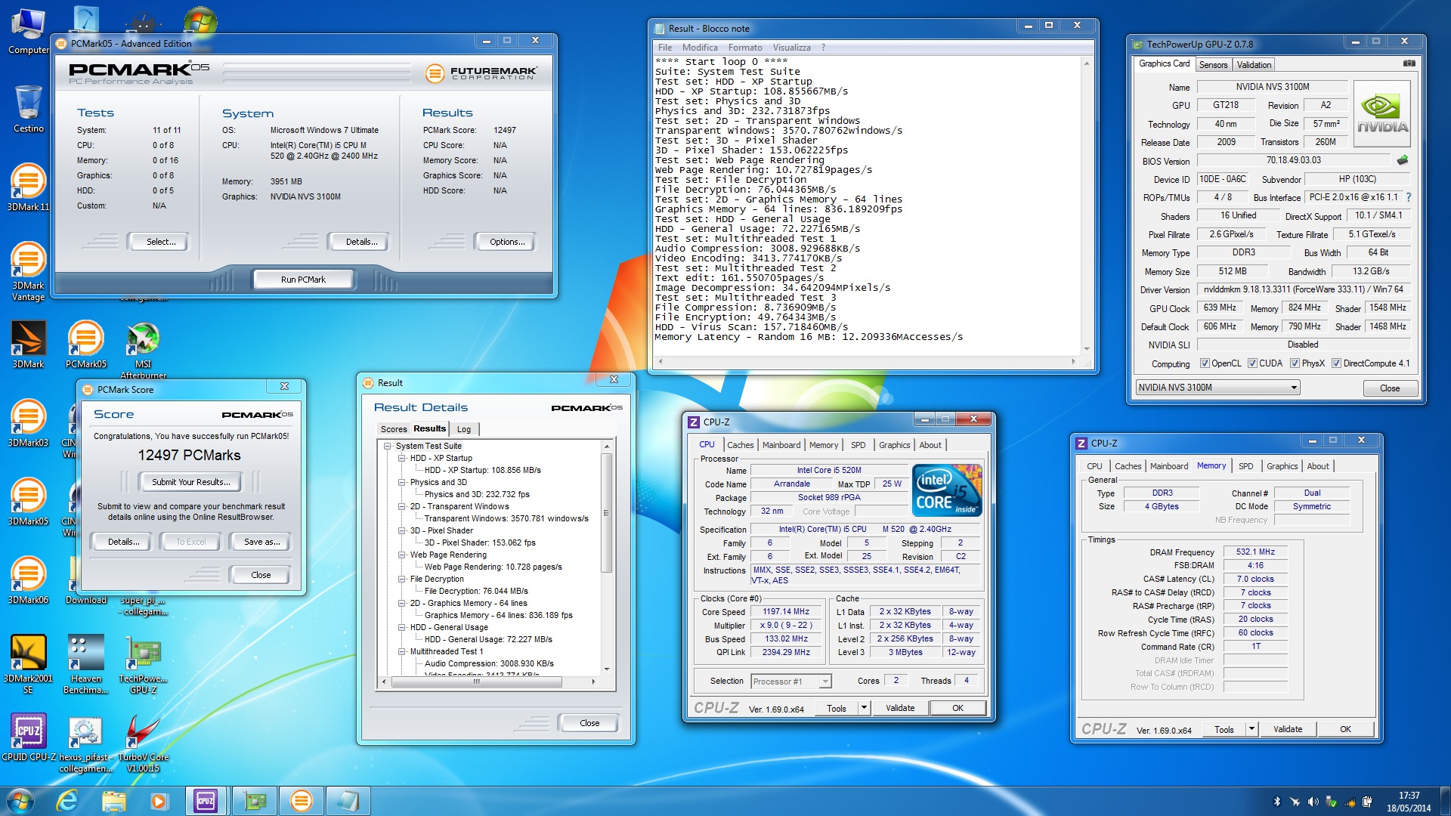The height and width of the screenshot is (816, 1451).
Task: Open the Processor #1 selection dropdown
Action: coord(790,682)
